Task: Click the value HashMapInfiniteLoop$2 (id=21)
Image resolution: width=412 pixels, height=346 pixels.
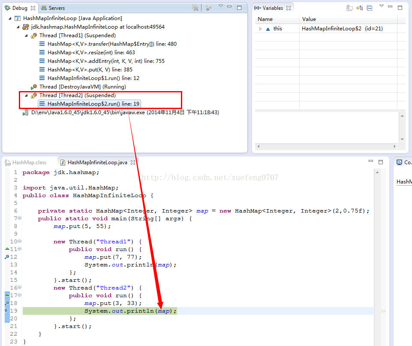Action: click(342, 29)
